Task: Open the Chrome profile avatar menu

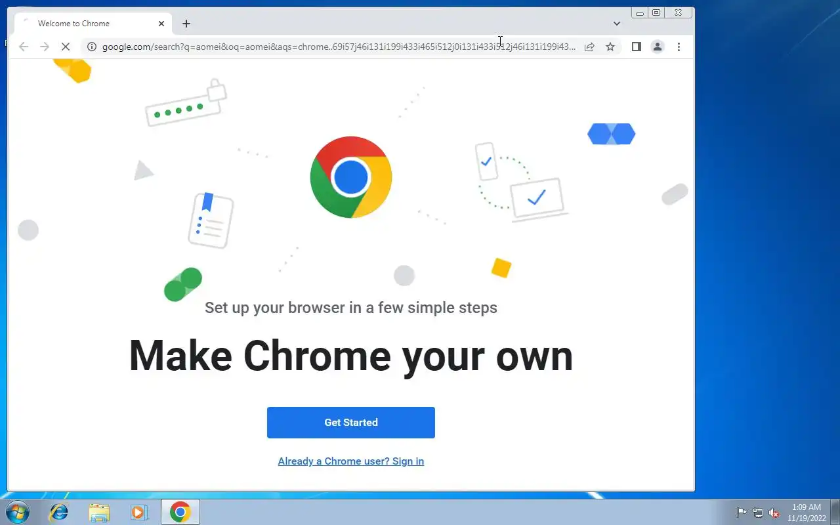Action: [x=657, y=47]
